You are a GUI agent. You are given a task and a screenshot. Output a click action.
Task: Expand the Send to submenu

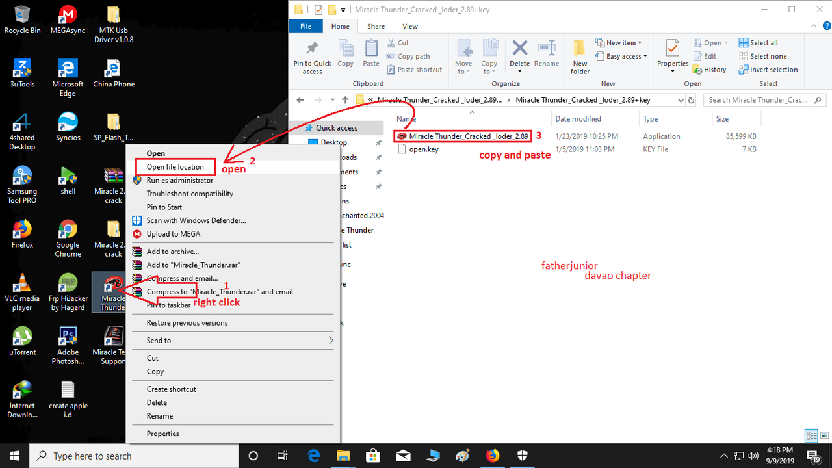tap(233, 341)
